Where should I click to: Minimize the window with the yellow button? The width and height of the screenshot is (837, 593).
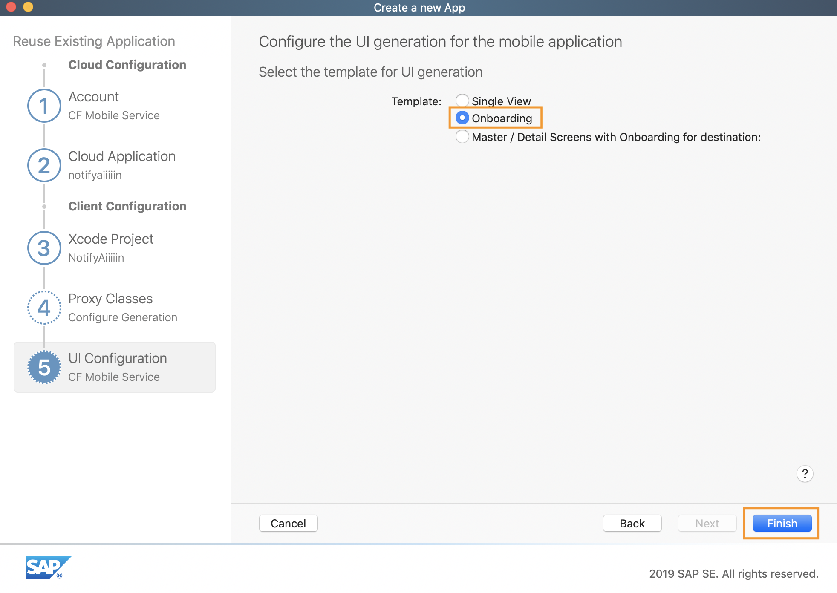[28, 7]
